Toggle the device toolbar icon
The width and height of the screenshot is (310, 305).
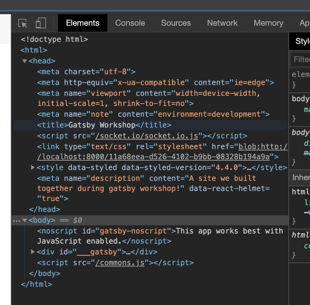pyautogui.click(x=41, y=23)
